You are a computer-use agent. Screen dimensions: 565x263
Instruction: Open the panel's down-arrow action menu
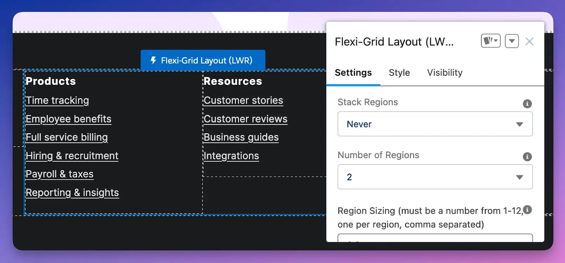point(511,41)
